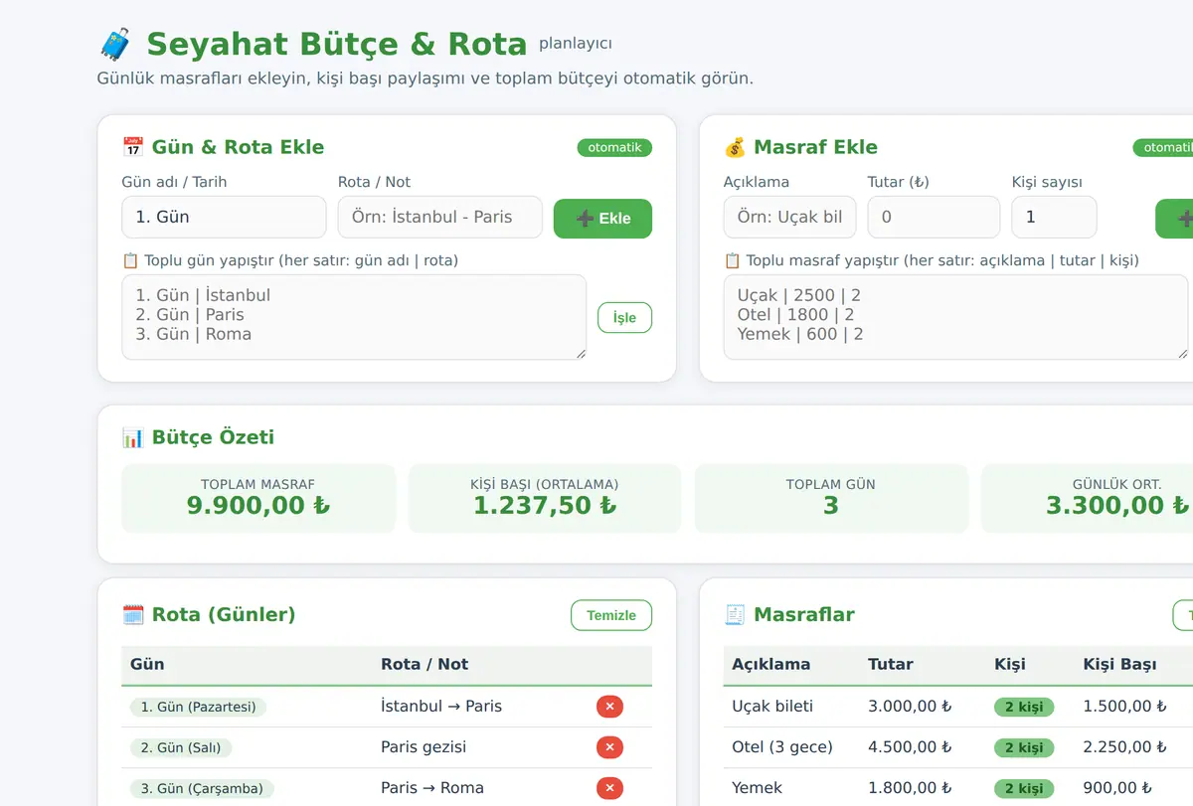Click the TOPLAM GÜN value 3
The height and width of the screenshot is (806, 1193).
[x=831, y=506]
